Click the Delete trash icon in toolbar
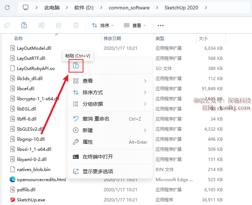 coord(76,25)
